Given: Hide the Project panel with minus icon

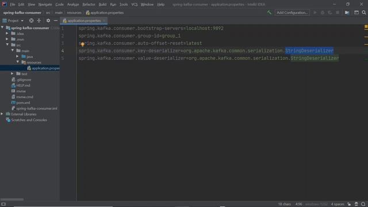Looking at the screenshot, I should (x=56, y=21).
